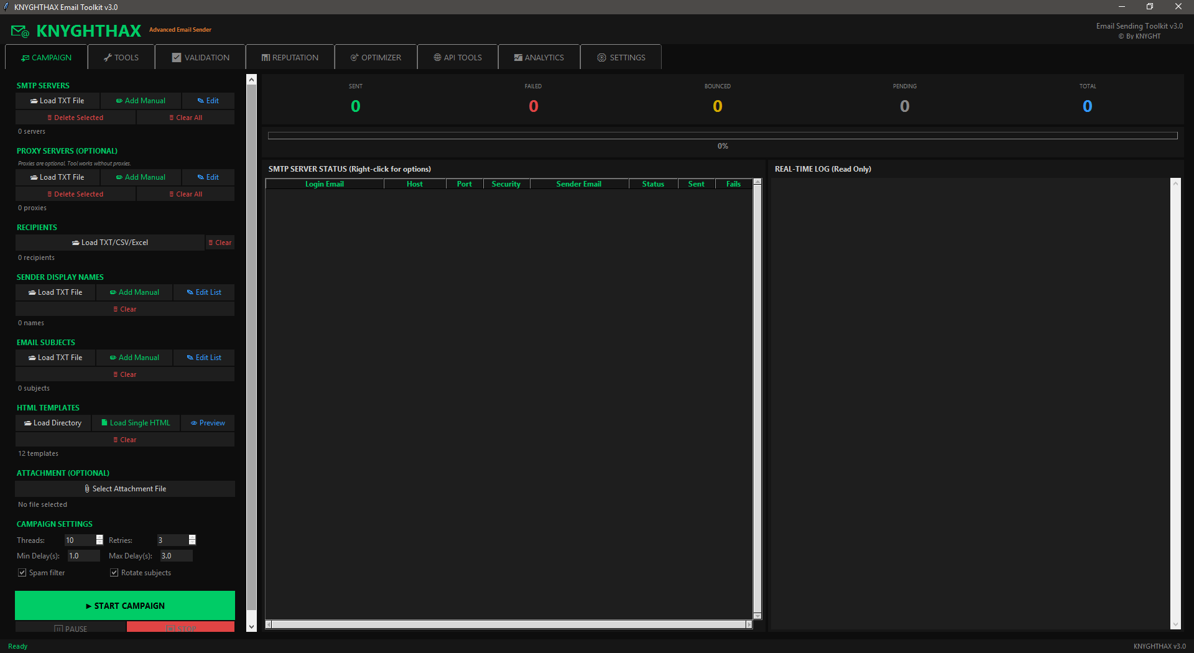Click the Retries value field

pos(172,540)
